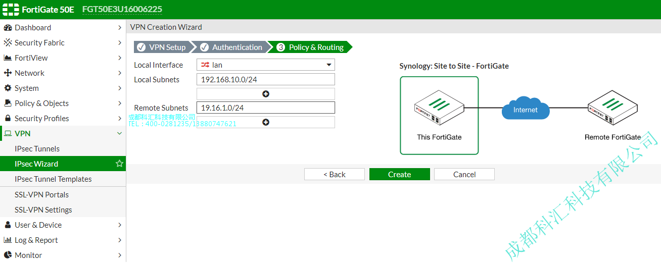This screenshot has height=263, width=661.
Task: Click Local Subnets field 192.168.10.0/24
Action: (266, 79)
